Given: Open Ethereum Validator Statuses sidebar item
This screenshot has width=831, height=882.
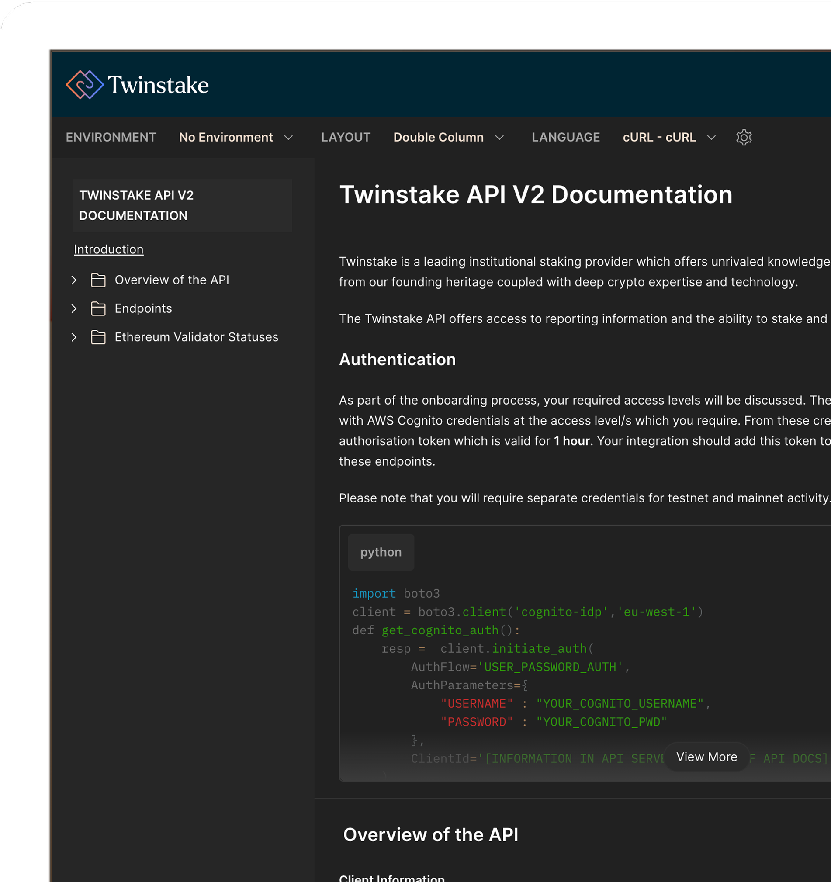Looking at the screenshot, I should pos(197,337).
